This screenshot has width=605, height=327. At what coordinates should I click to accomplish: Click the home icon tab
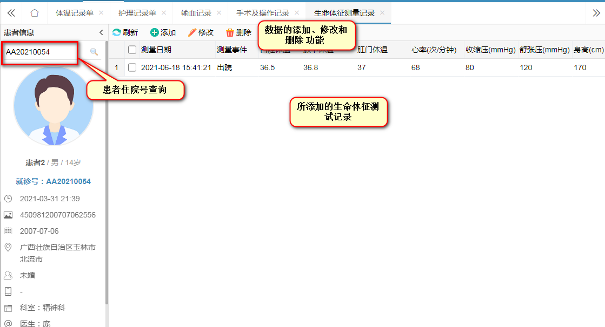coord(35,13)
